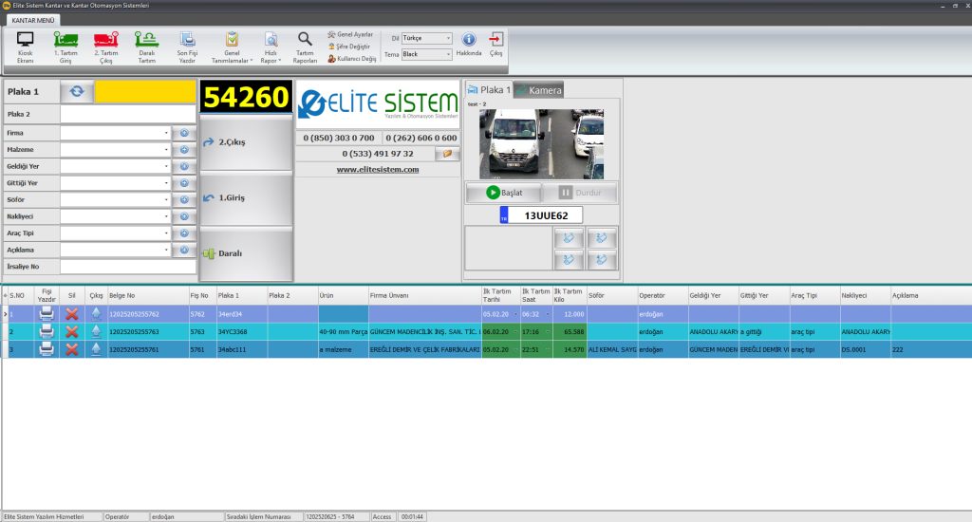
Task: Open the Genel Tanımlamalar dropdown menu
Action: (232, 46)
